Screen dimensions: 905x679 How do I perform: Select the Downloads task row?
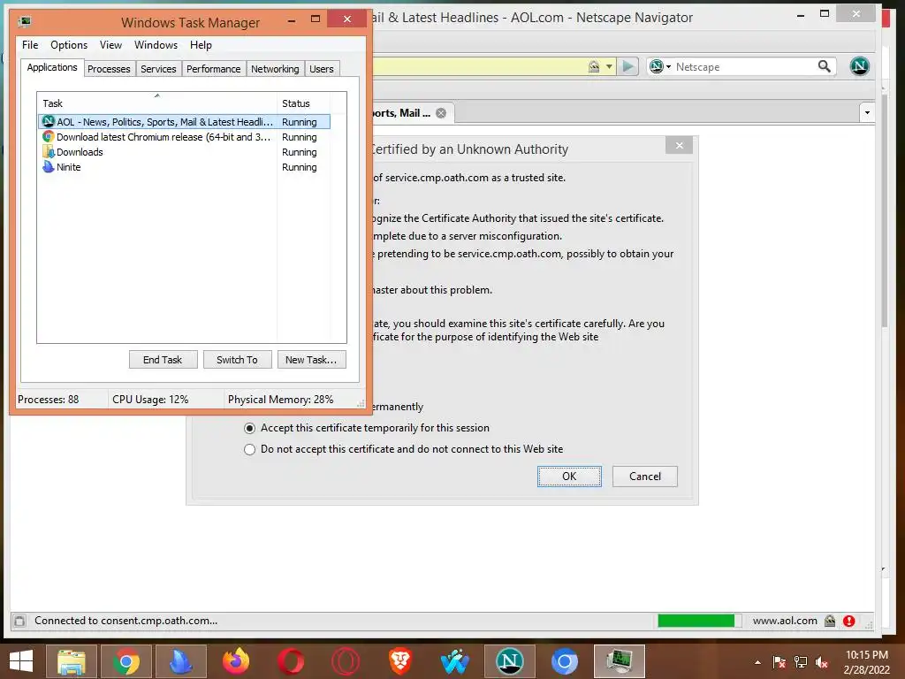pyautogui.click(x=184, y=152)
